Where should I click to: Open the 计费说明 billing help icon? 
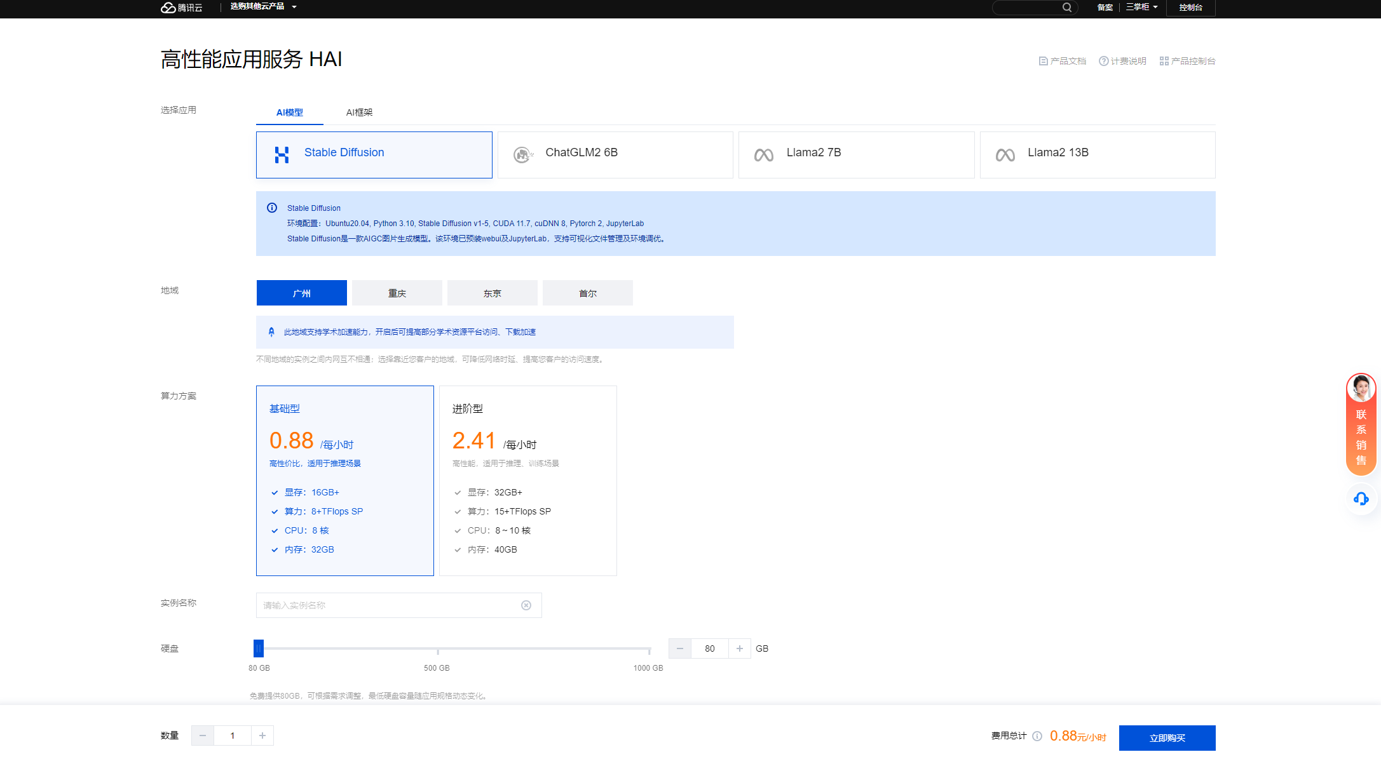click(1104, 61)
